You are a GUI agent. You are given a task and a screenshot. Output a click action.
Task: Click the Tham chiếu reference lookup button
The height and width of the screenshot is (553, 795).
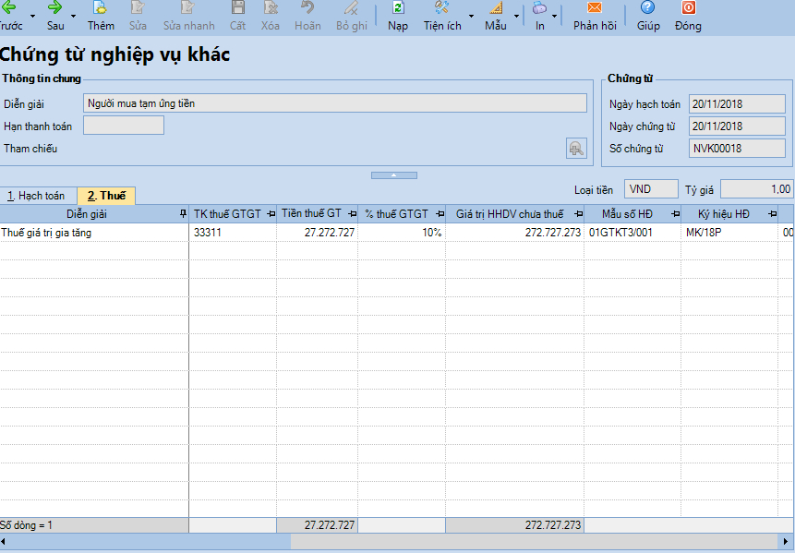(576, 149)
